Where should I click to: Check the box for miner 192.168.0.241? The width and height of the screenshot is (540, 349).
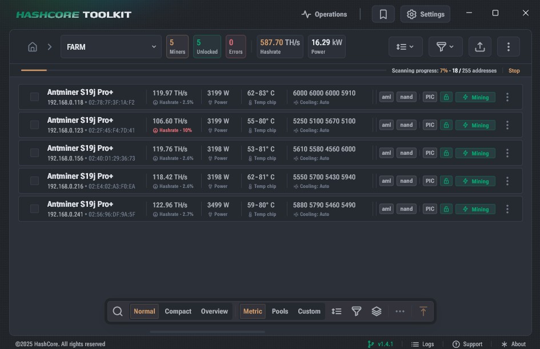point(35,209)
